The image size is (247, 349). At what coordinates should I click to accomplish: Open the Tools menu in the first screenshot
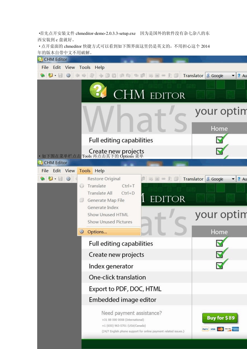click(x=85, y=67)
